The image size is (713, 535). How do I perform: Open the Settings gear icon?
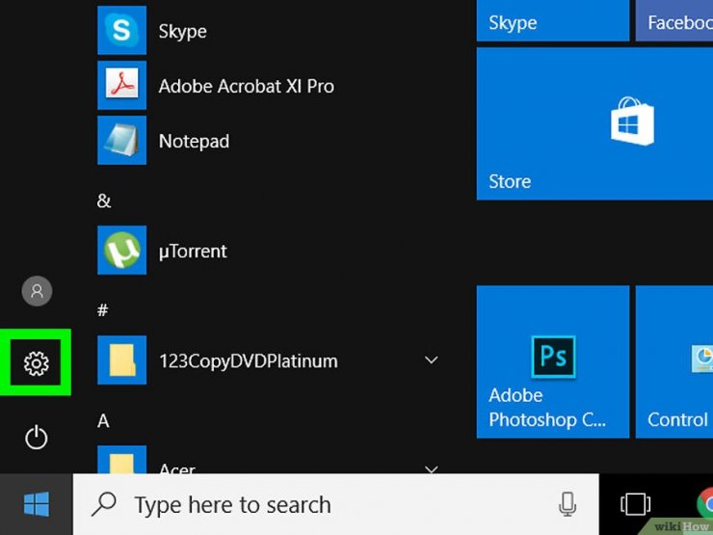pos(36,363)
